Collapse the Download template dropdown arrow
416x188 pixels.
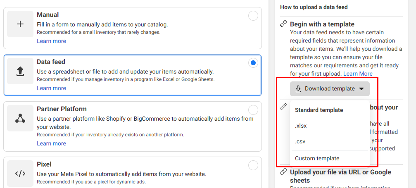click(x=361, y=89)
